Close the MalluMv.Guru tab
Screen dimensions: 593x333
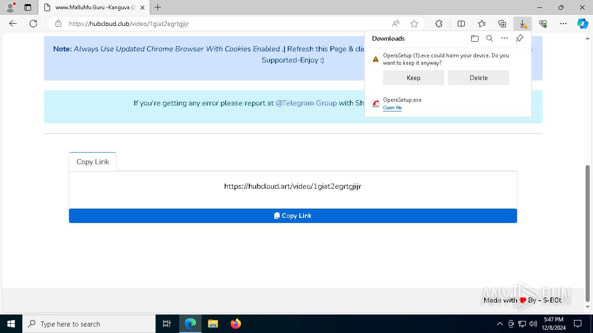pos(143,7)
